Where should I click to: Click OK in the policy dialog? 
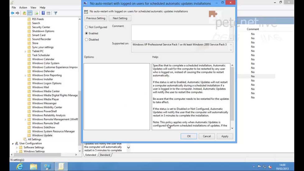[189, 136]
